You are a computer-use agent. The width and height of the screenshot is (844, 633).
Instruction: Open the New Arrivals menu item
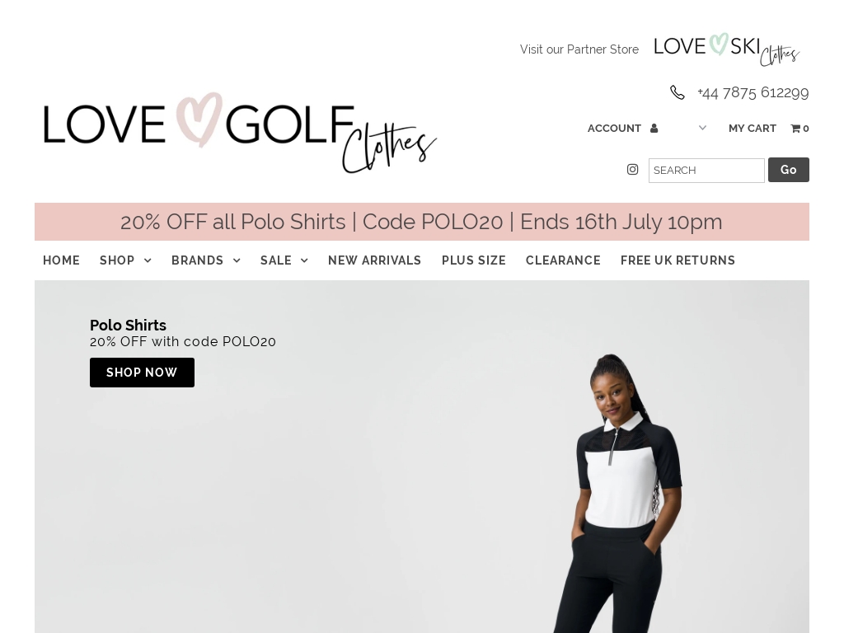click(x=375, y=260)
